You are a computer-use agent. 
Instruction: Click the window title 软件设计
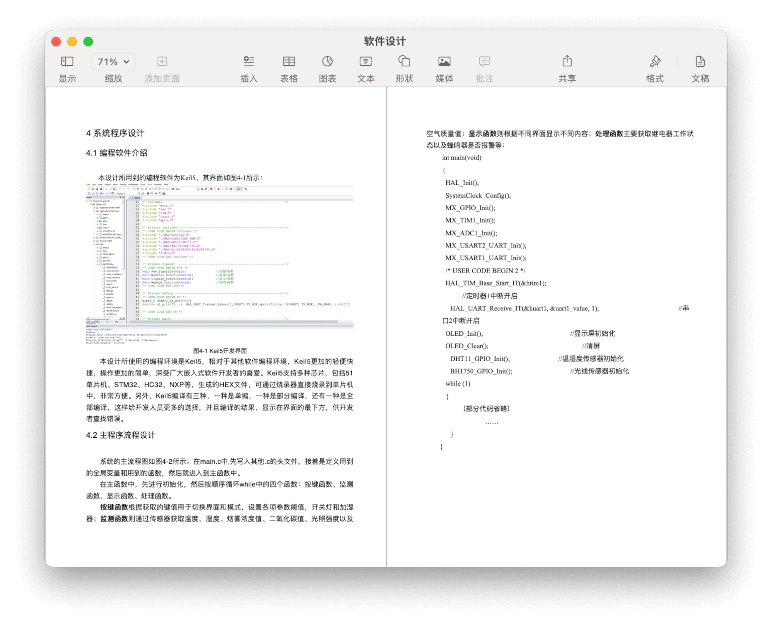point(384,41)
